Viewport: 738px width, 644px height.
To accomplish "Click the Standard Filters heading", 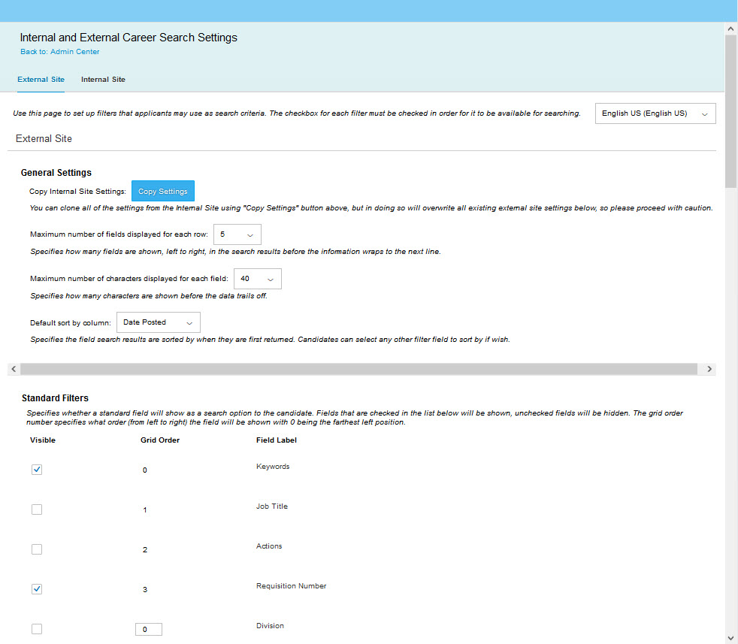I will click(x=55, y=398).
